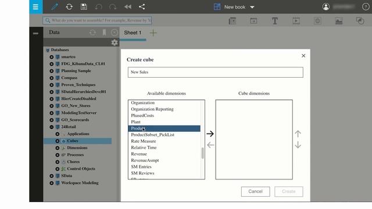Click the video widget toolbar icon
This screenshot has height=209, width=372.
(x=296, y=21)
